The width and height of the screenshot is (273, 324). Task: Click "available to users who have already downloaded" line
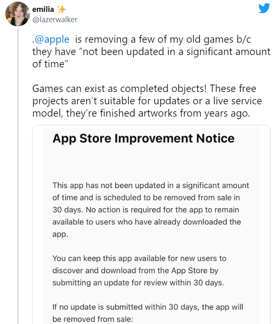(146, 222)
